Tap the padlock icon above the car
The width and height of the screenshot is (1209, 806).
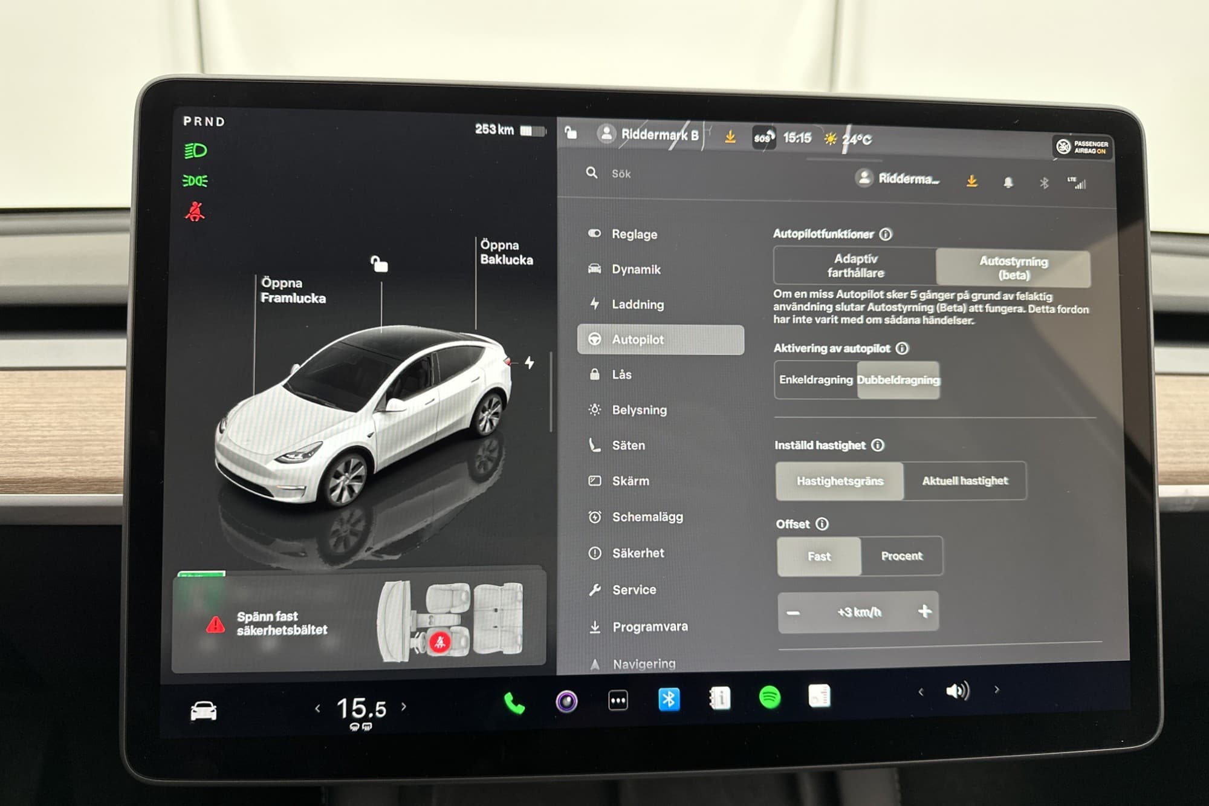coord(379,264)
